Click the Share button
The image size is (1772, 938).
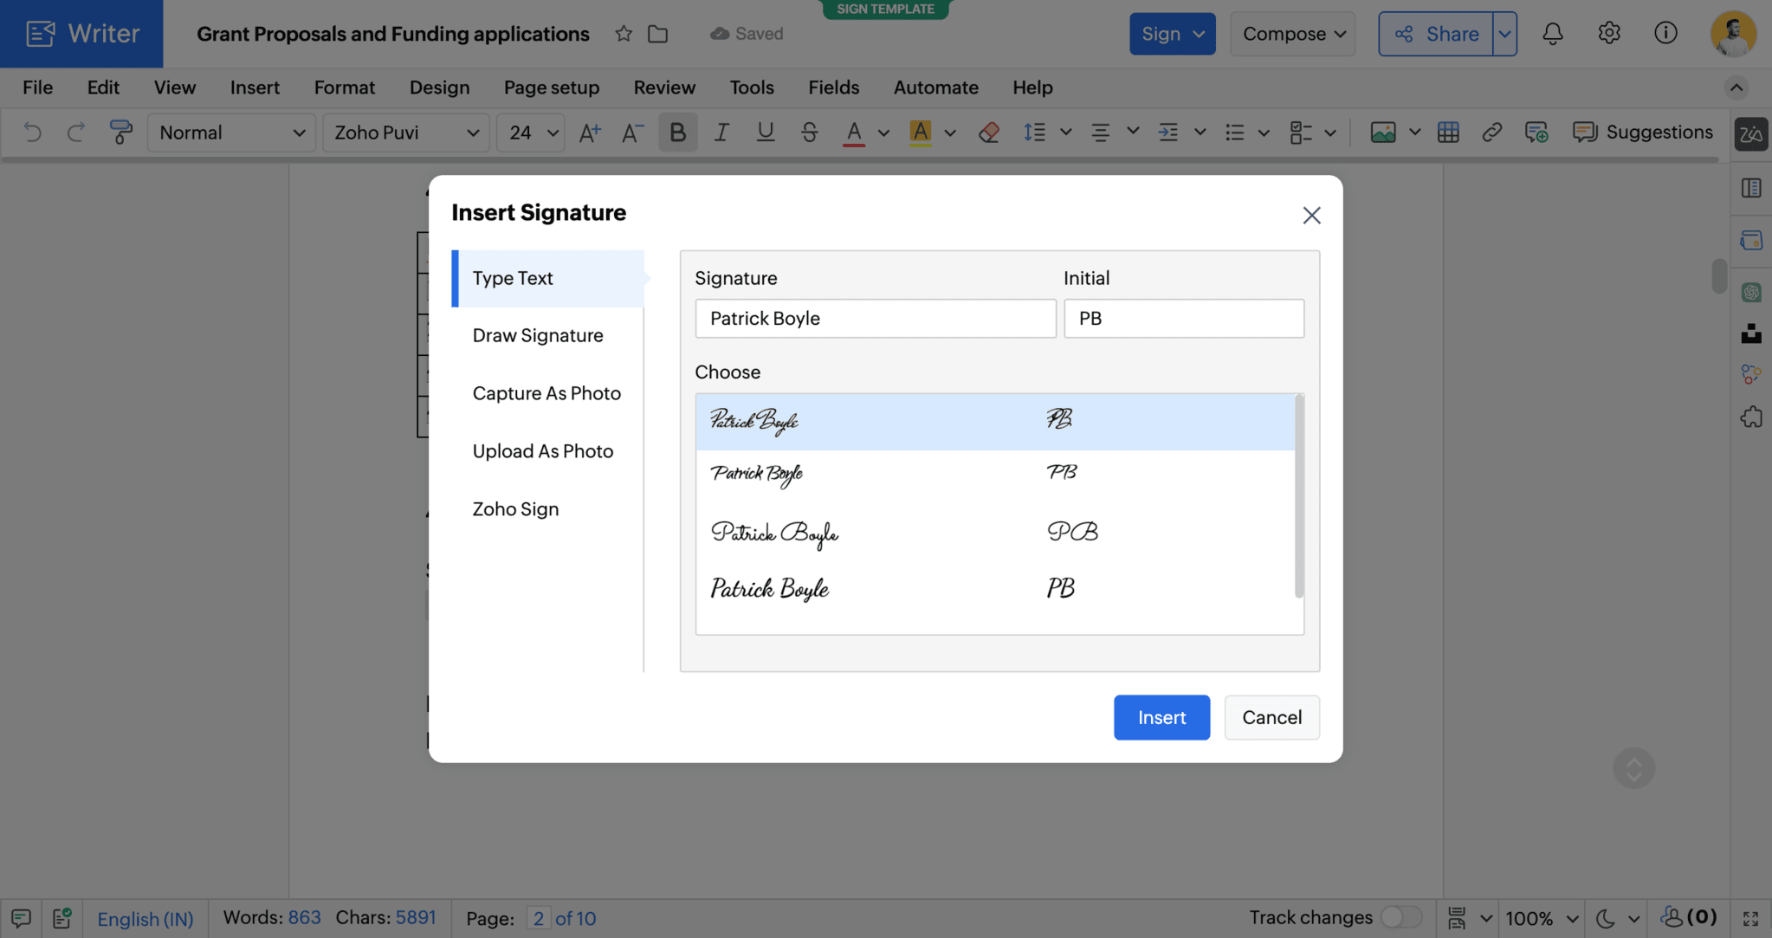(x=1436, y=34)
